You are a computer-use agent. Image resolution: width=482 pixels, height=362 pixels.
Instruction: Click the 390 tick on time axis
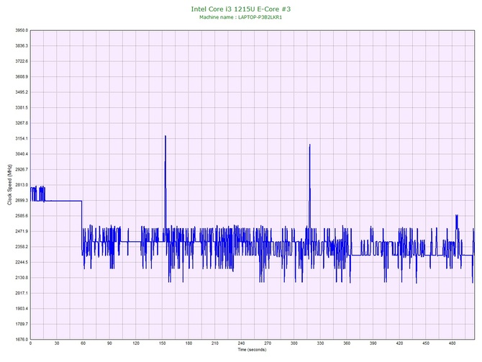373,343
